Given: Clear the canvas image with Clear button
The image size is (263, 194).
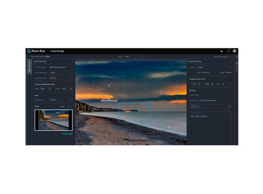Looking at the screenshot, I should tap(63, 106).
